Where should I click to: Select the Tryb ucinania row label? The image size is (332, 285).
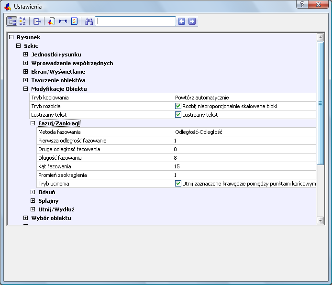click(54, 184)
